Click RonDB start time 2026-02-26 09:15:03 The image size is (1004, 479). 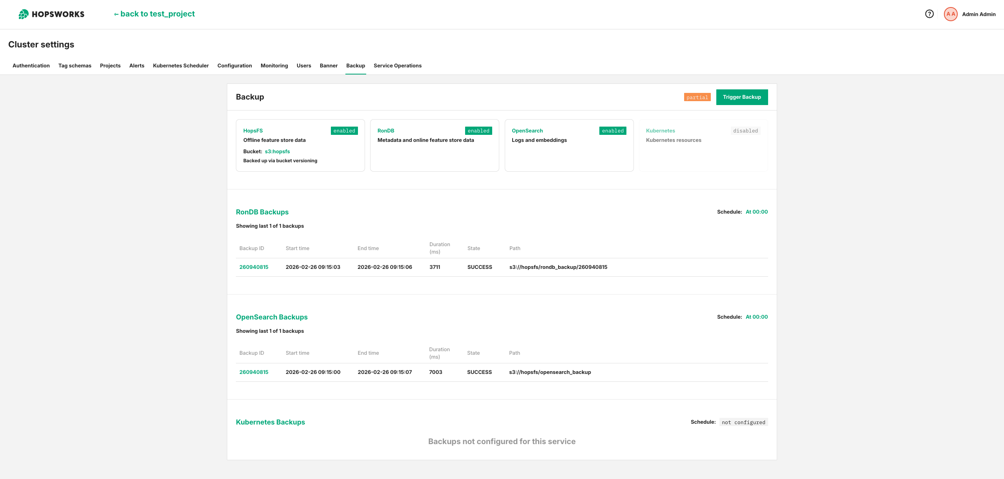(313, 267)
